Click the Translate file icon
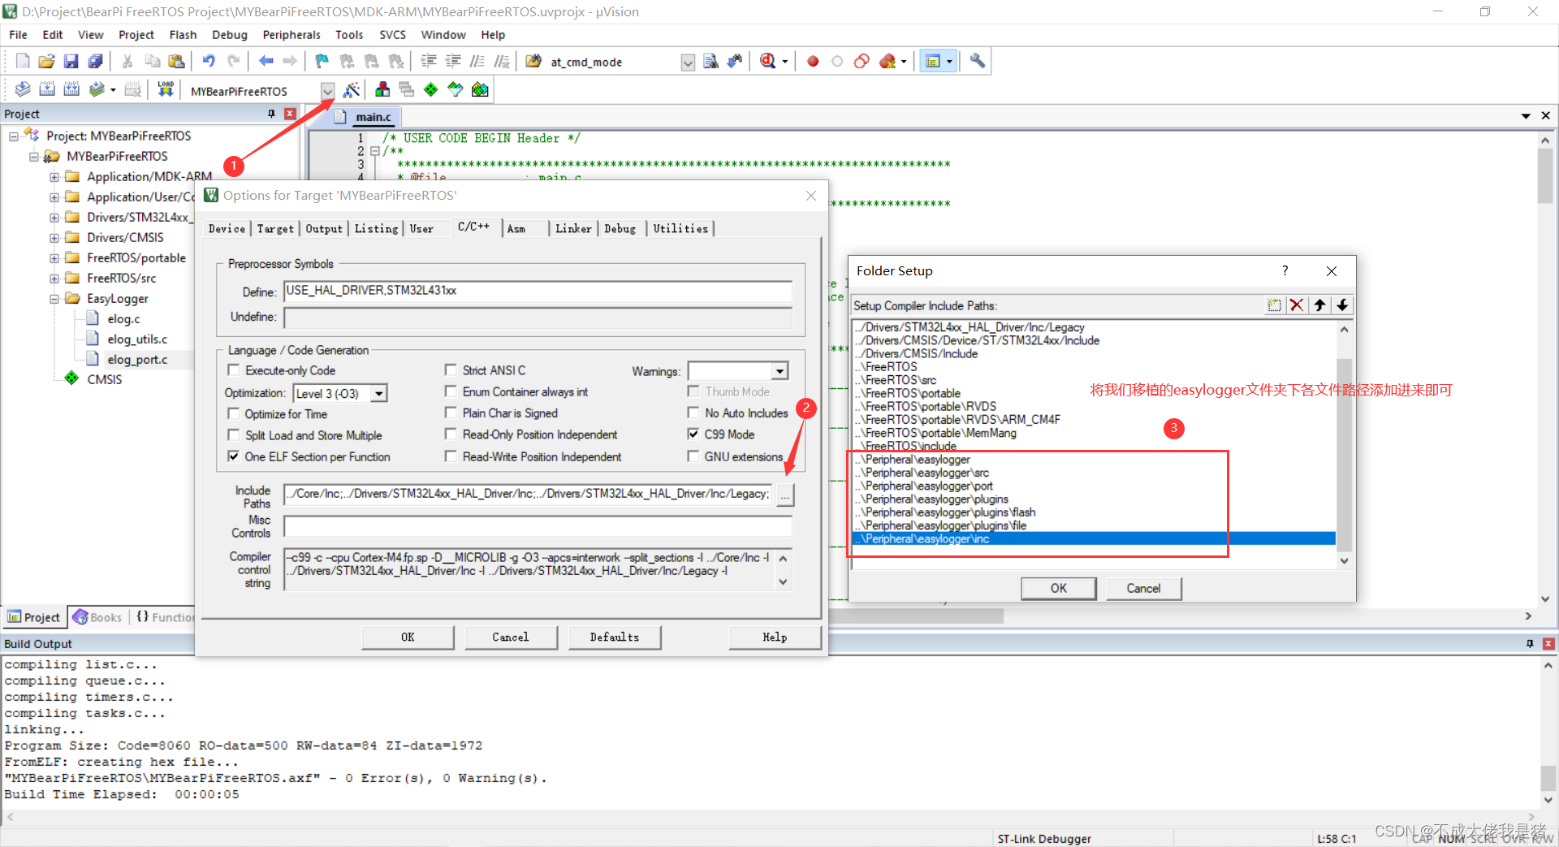Screen dimensions: 1559x847 pyautogui.click(x=23, y=90)
